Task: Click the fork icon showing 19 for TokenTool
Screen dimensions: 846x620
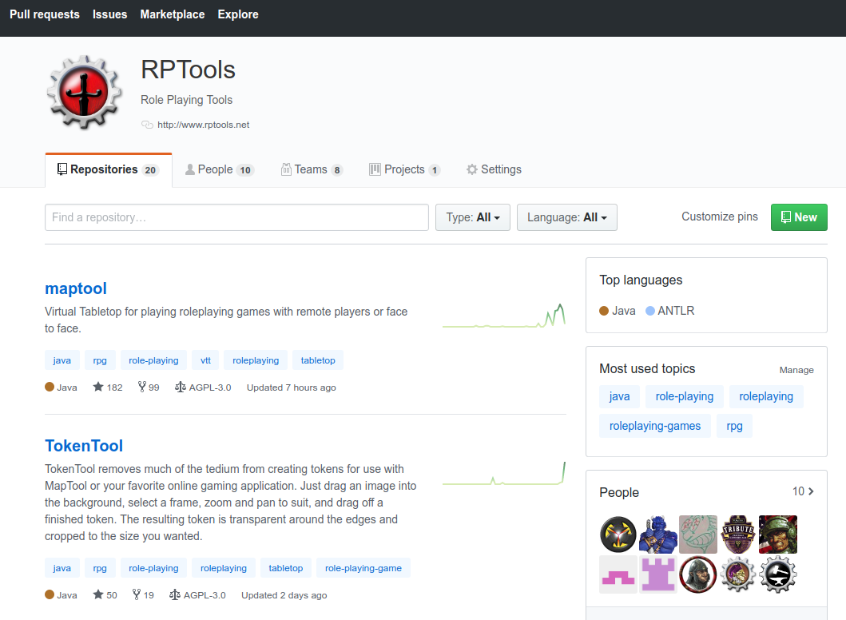Action: coord(137,594)
